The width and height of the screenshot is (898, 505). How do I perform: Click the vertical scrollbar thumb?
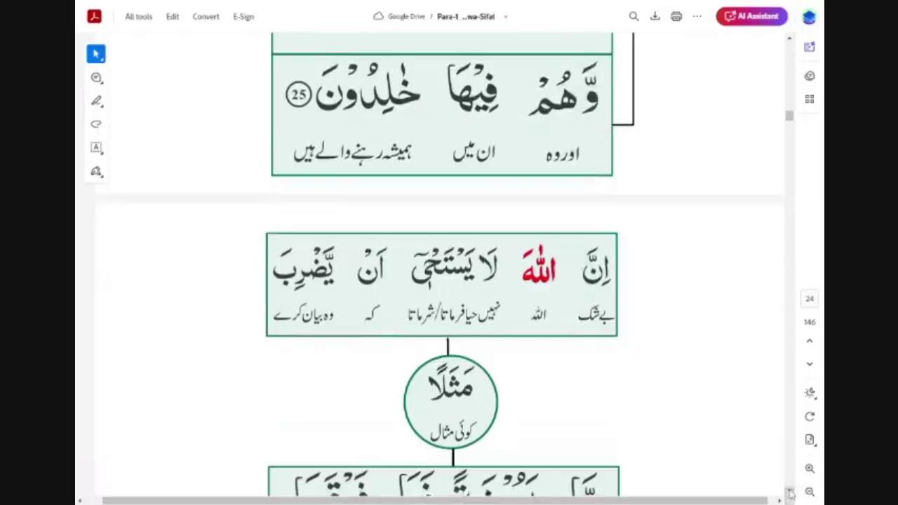[x=789, y=116]
